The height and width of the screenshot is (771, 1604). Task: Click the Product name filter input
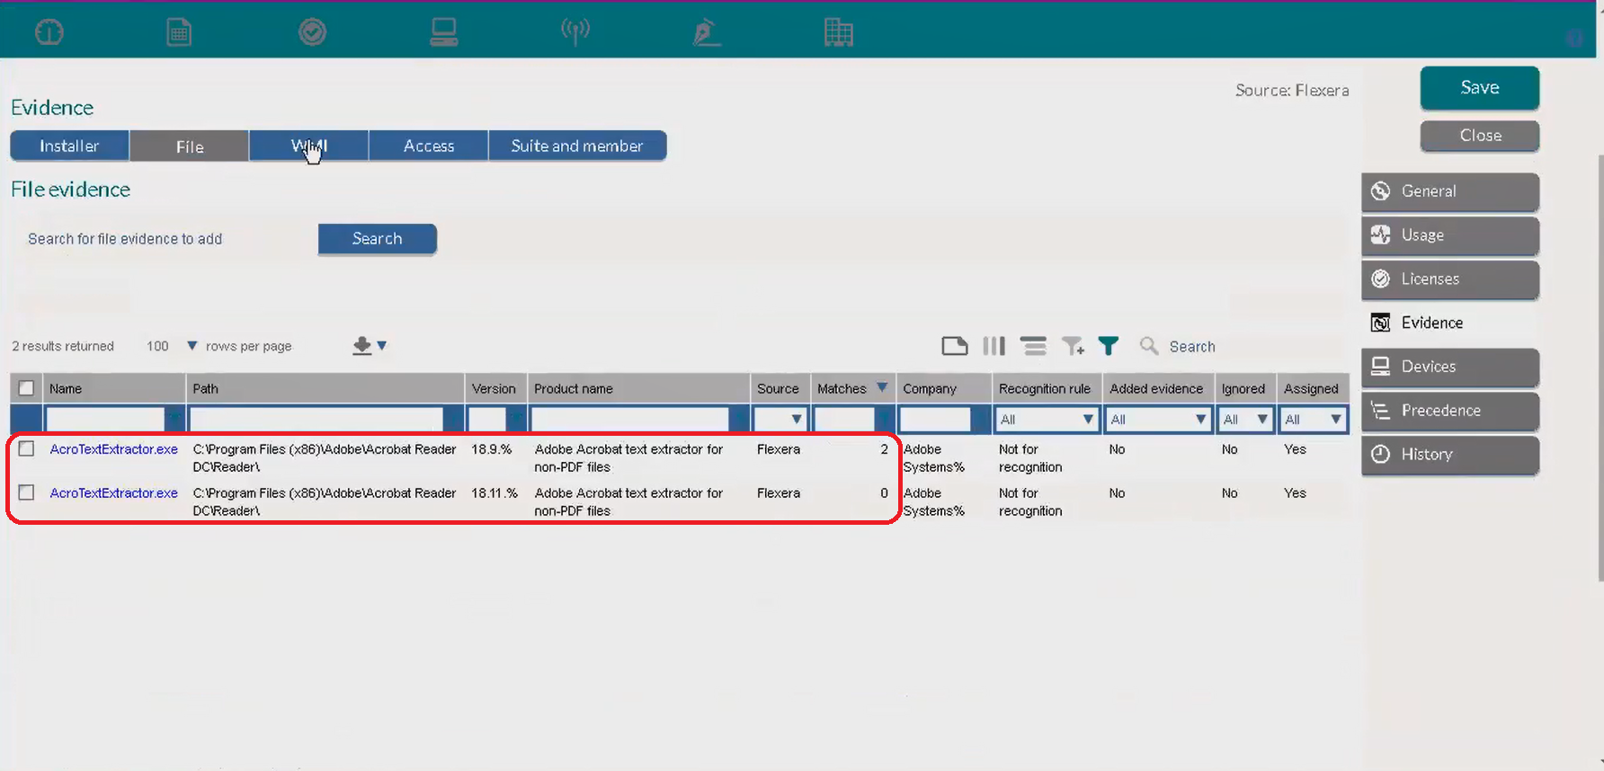[629, 420]
